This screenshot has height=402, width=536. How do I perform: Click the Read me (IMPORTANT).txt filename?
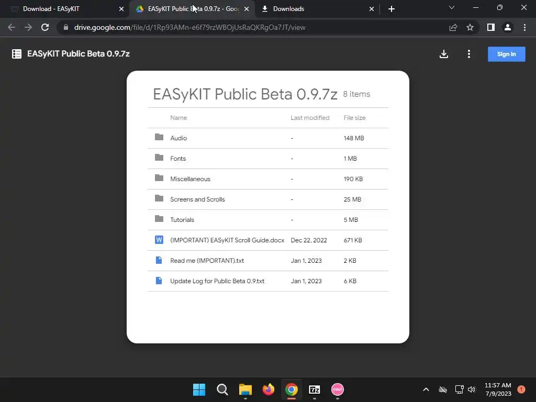coord(207,261)
